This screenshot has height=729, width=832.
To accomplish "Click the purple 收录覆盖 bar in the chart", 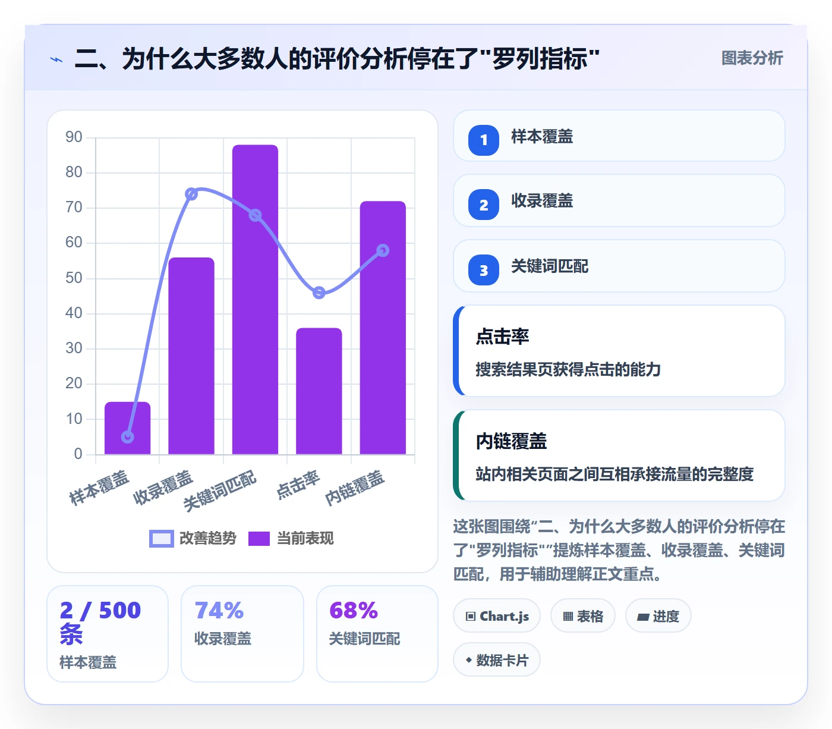I will point(191,356).
